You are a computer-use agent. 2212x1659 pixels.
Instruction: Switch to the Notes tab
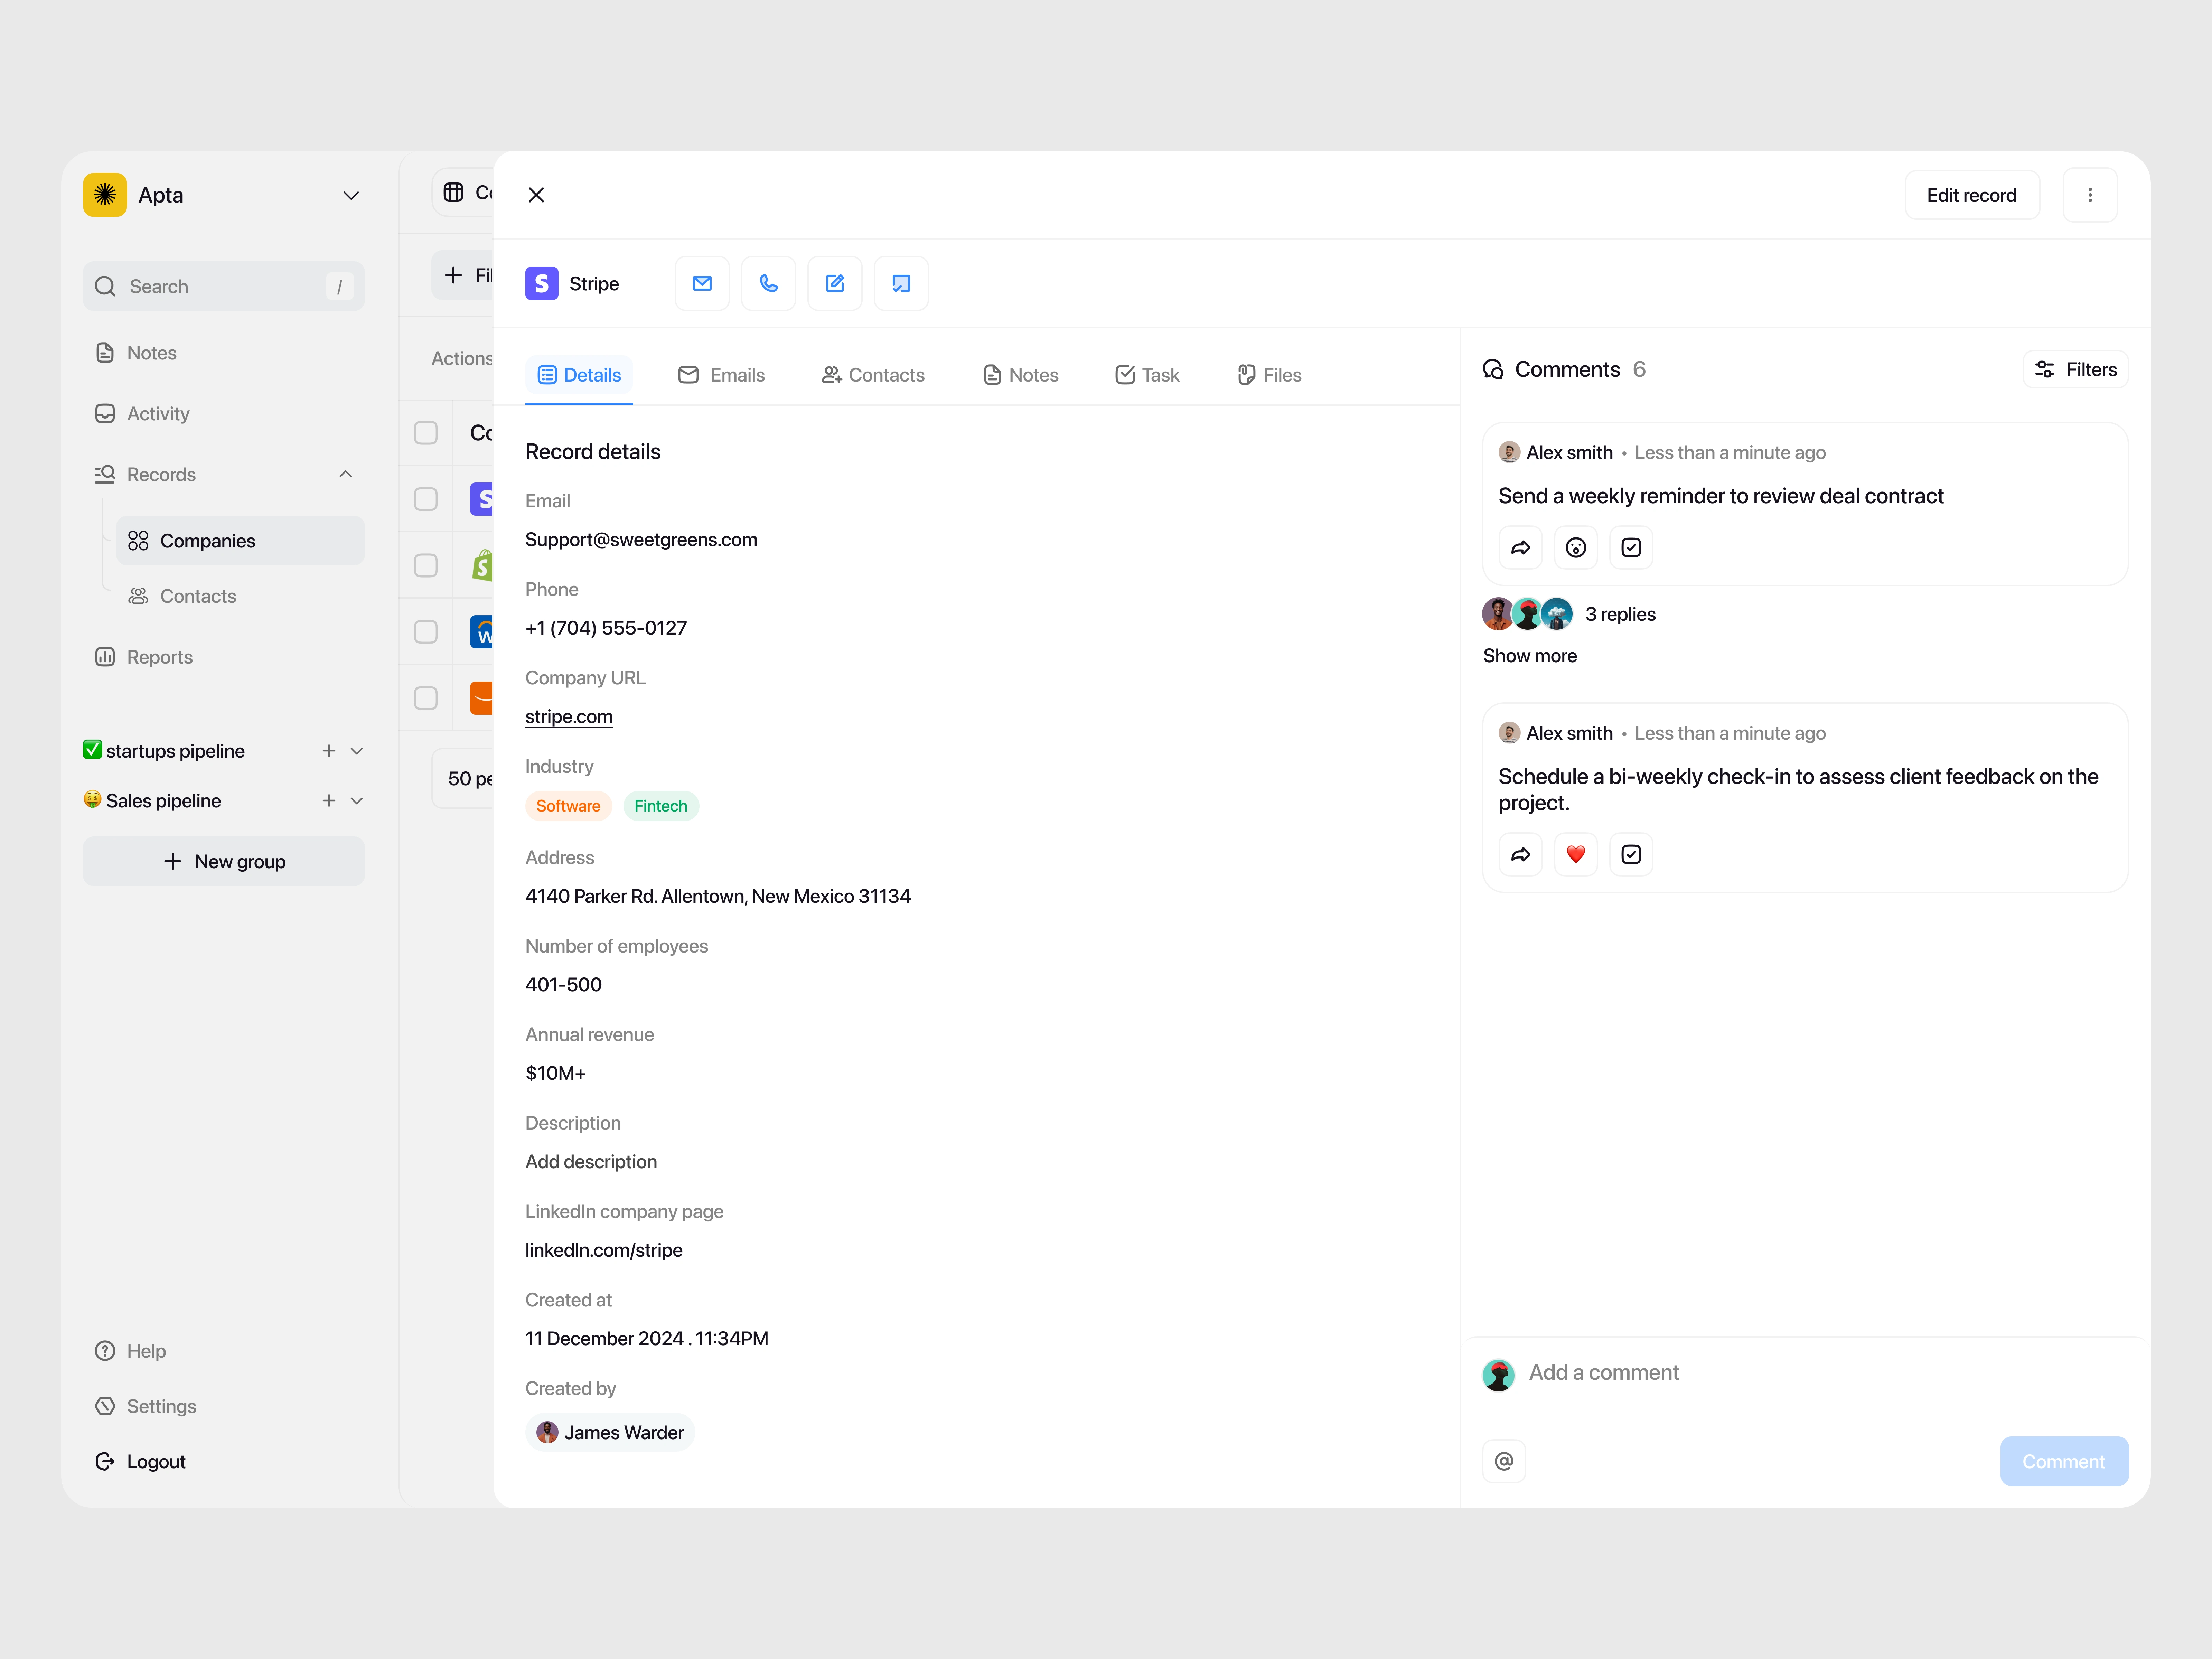pyautogui.click(x=1021, y=375)
